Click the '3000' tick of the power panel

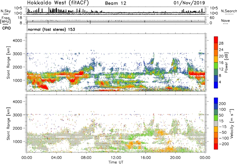17,54
